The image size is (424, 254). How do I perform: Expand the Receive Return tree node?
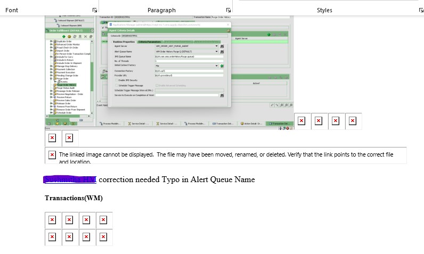click(51, 97)
